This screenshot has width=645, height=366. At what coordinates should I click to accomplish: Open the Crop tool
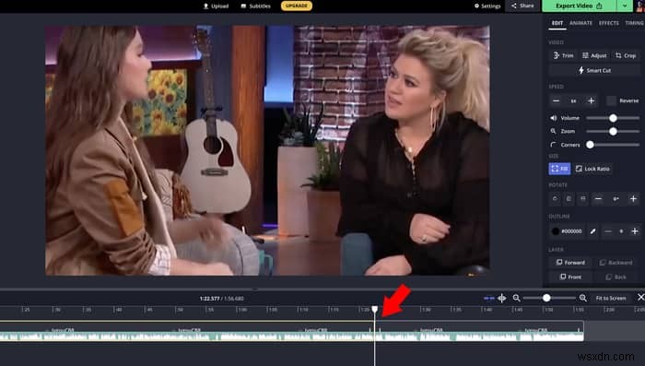[626, 55]
